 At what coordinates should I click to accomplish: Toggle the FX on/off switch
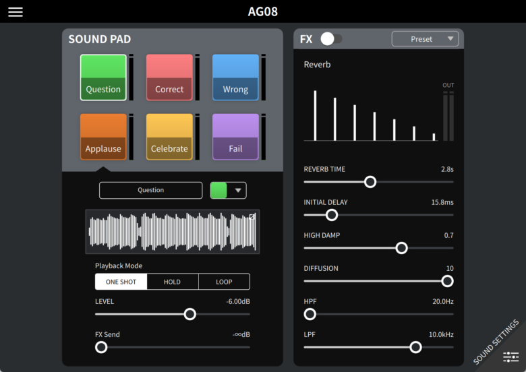click(x=330, y=39)
